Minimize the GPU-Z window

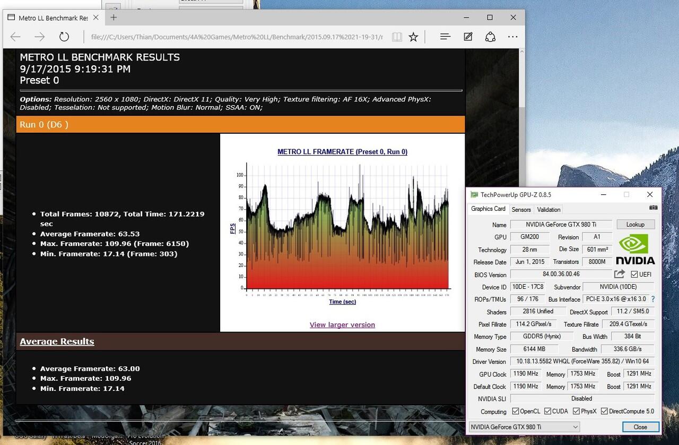coord(604,195)
